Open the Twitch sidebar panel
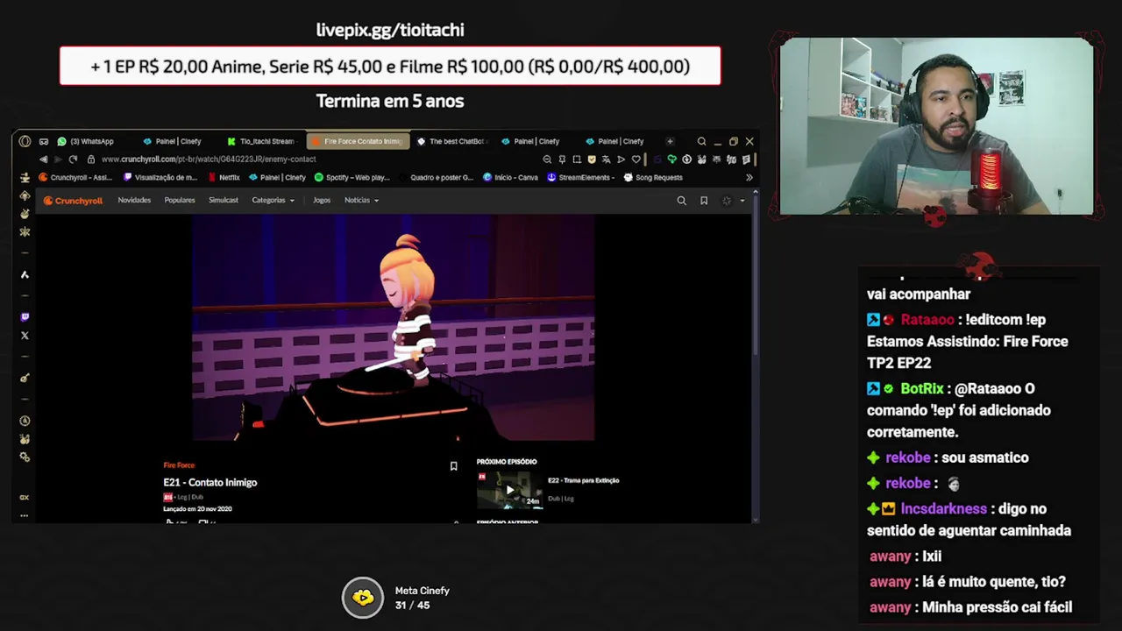 click(25, 317)
